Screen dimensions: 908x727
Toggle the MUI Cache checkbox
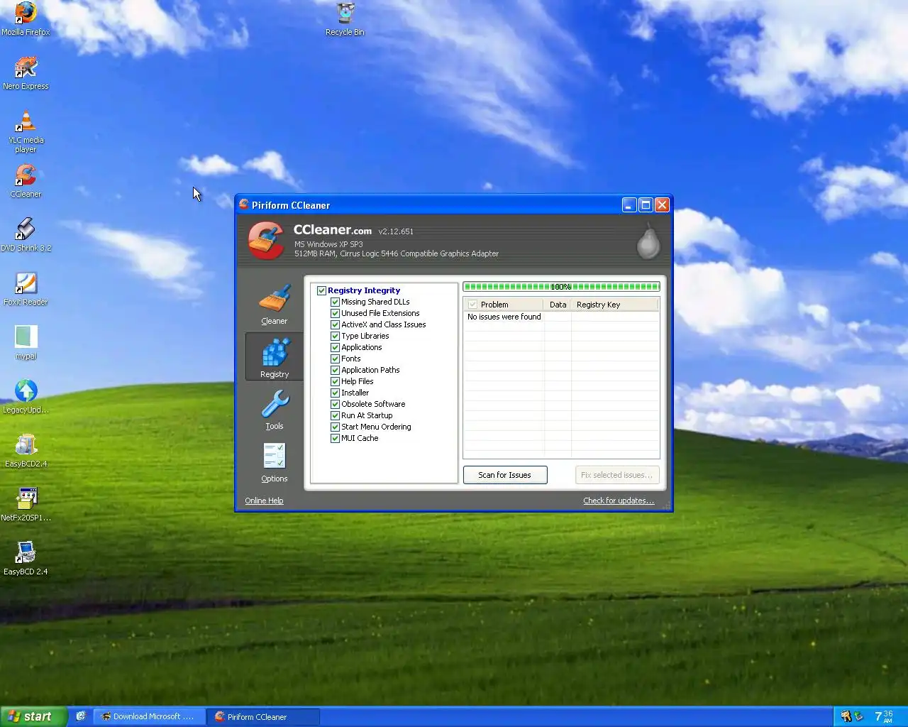coord(335,438)
